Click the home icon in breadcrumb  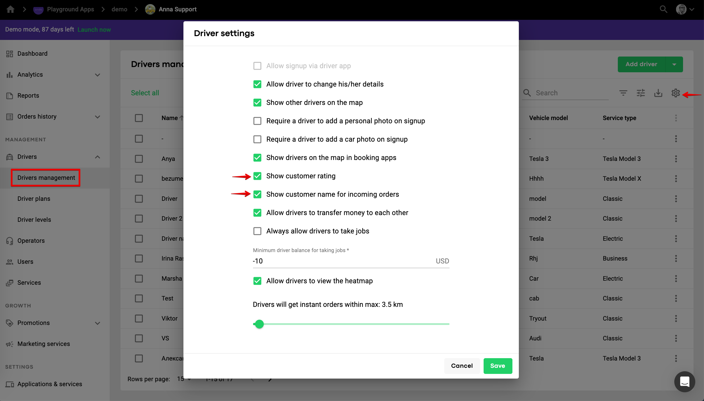point(10,9)
